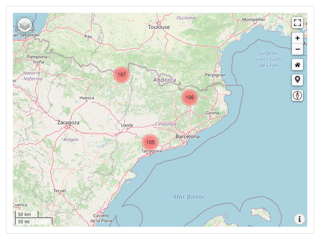Click the Girona city label
The width and height of the screenshot is (321, 240).
coord(212,113)
